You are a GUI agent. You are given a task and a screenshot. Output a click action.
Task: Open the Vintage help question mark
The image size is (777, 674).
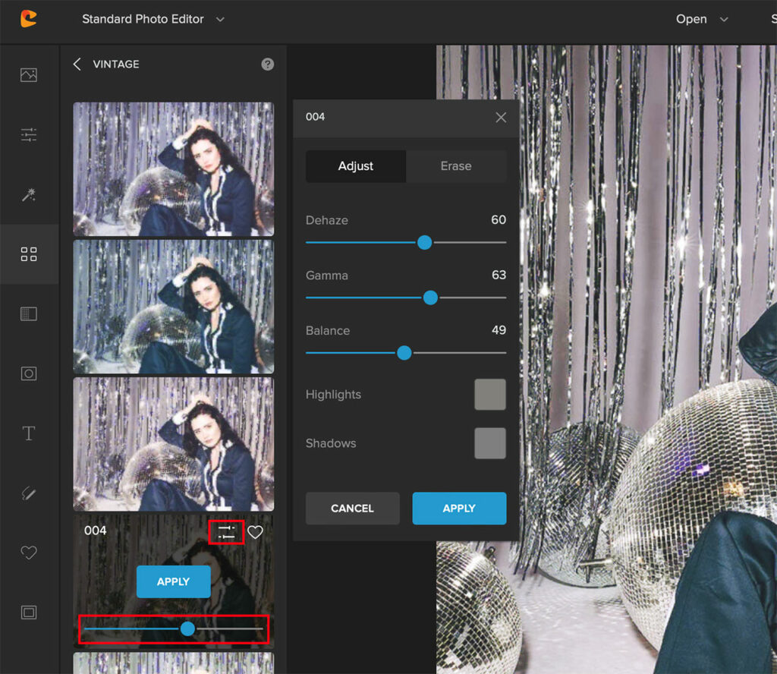[268, 64]
